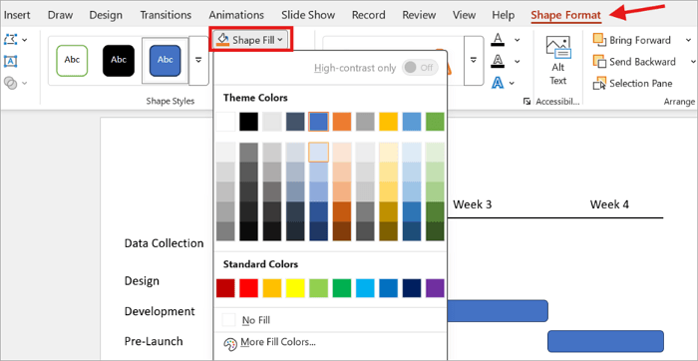Click the Edit Shape icon
Image resolution: width=698 pixels, height=361 pixels.
(x=10, y=40)
